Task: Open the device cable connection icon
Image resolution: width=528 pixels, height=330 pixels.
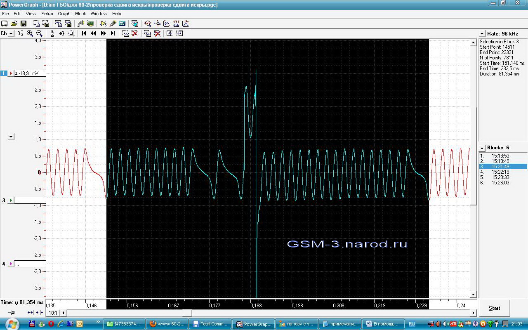Action: [x=81, y=24]
